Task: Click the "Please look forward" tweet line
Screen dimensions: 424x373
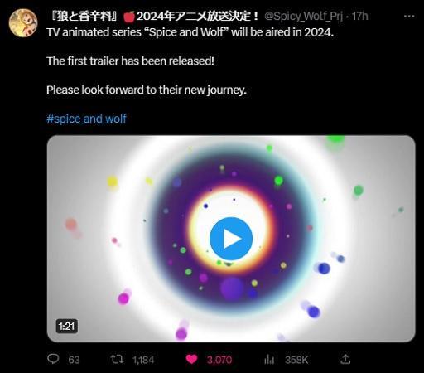Action: click(147, 90)
